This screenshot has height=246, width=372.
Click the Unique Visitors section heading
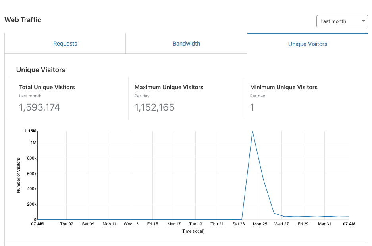tap(41, 70)
